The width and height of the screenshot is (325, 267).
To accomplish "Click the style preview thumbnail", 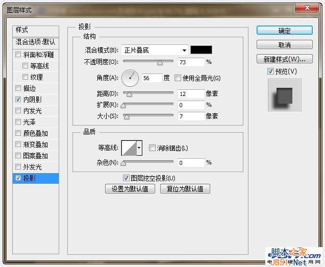I will (284, 95).
